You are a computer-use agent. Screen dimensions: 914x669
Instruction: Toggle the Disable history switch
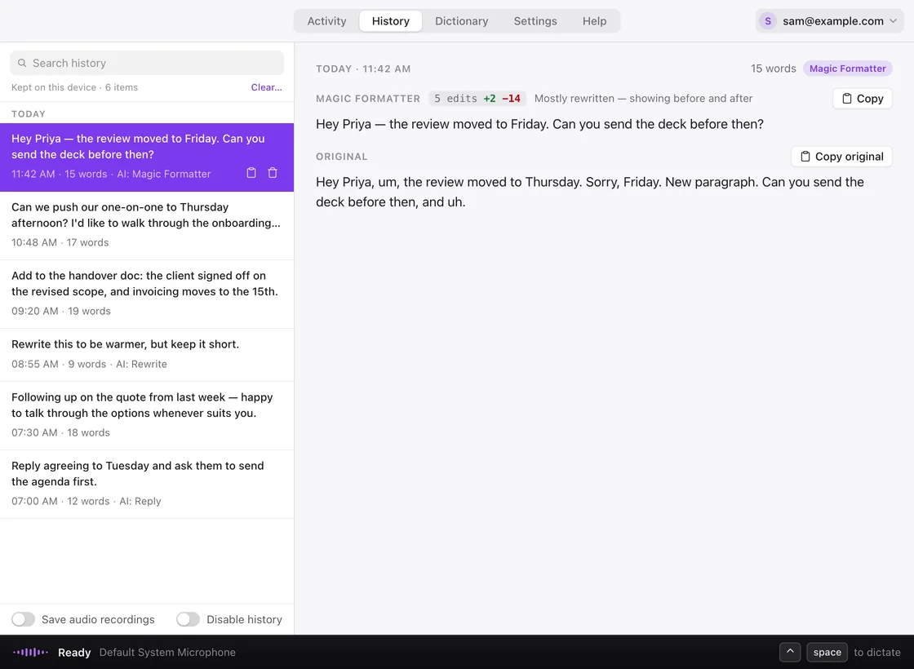tap(189, 619)
